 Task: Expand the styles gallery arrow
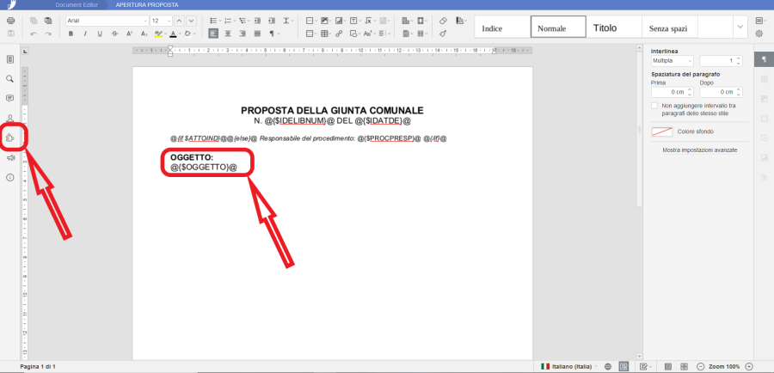point(740,28)
